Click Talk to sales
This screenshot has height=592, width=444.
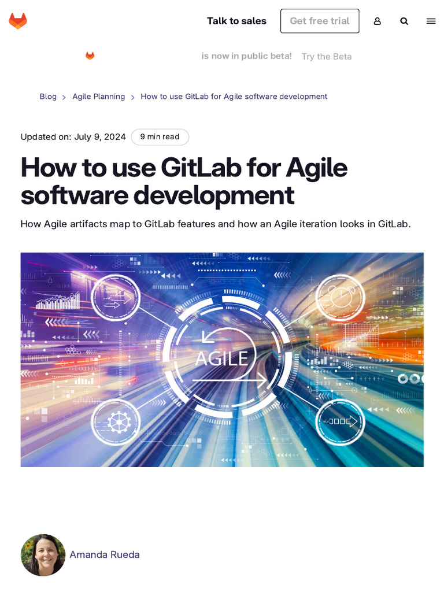click(x=236, y=21)
